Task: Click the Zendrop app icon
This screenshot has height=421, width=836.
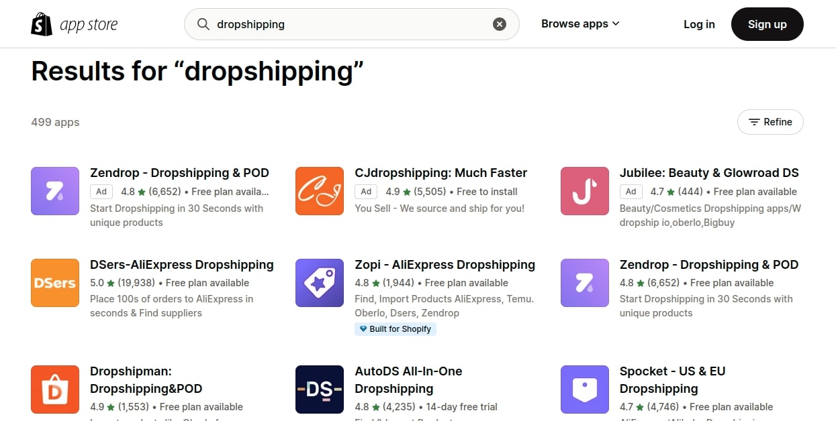Action: pyautogui.click(x=54, y=191)
